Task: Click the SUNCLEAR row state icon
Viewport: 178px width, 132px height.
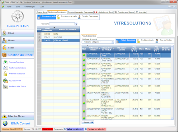Action: click(x=39, y=37)
